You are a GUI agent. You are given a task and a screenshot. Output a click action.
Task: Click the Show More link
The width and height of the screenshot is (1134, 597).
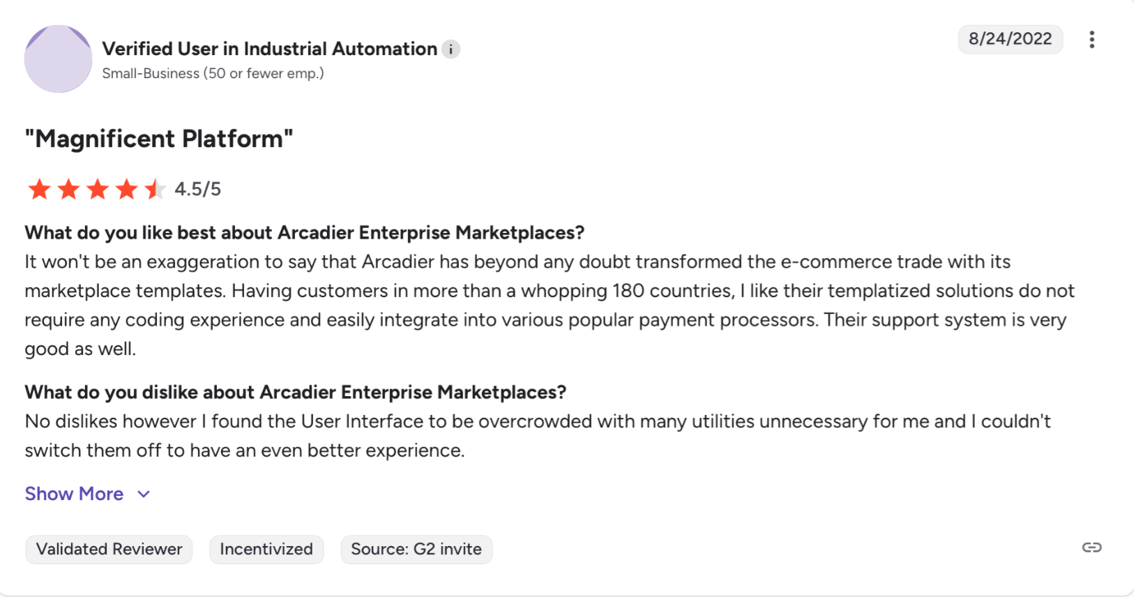point(74,494)
